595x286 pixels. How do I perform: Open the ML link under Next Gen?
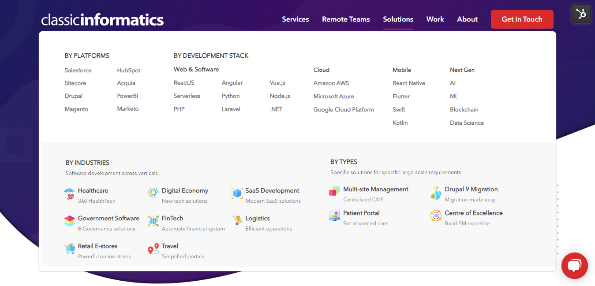point(454,97)
